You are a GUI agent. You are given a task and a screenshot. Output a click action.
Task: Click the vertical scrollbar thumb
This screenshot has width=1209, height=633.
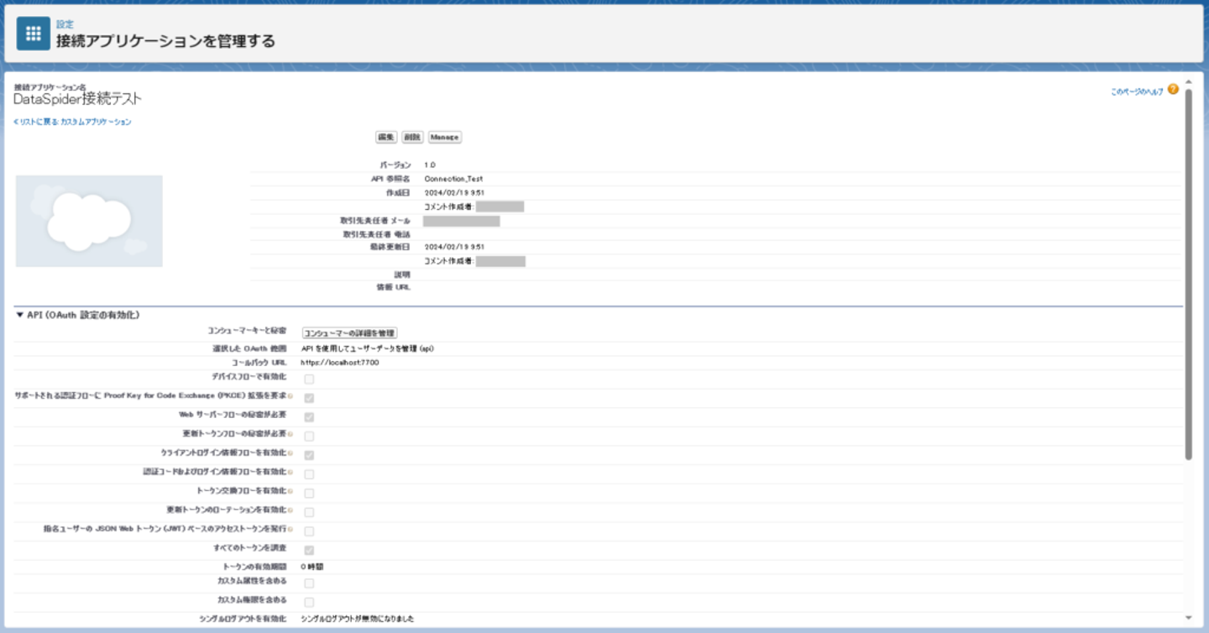coord(1188,275)
